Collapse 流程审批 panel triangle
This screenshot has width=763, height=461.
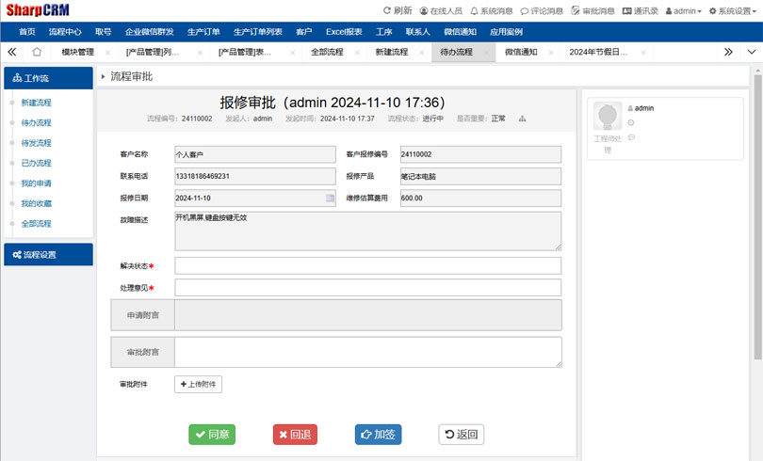pyautogui.click(x=104, y=76)
